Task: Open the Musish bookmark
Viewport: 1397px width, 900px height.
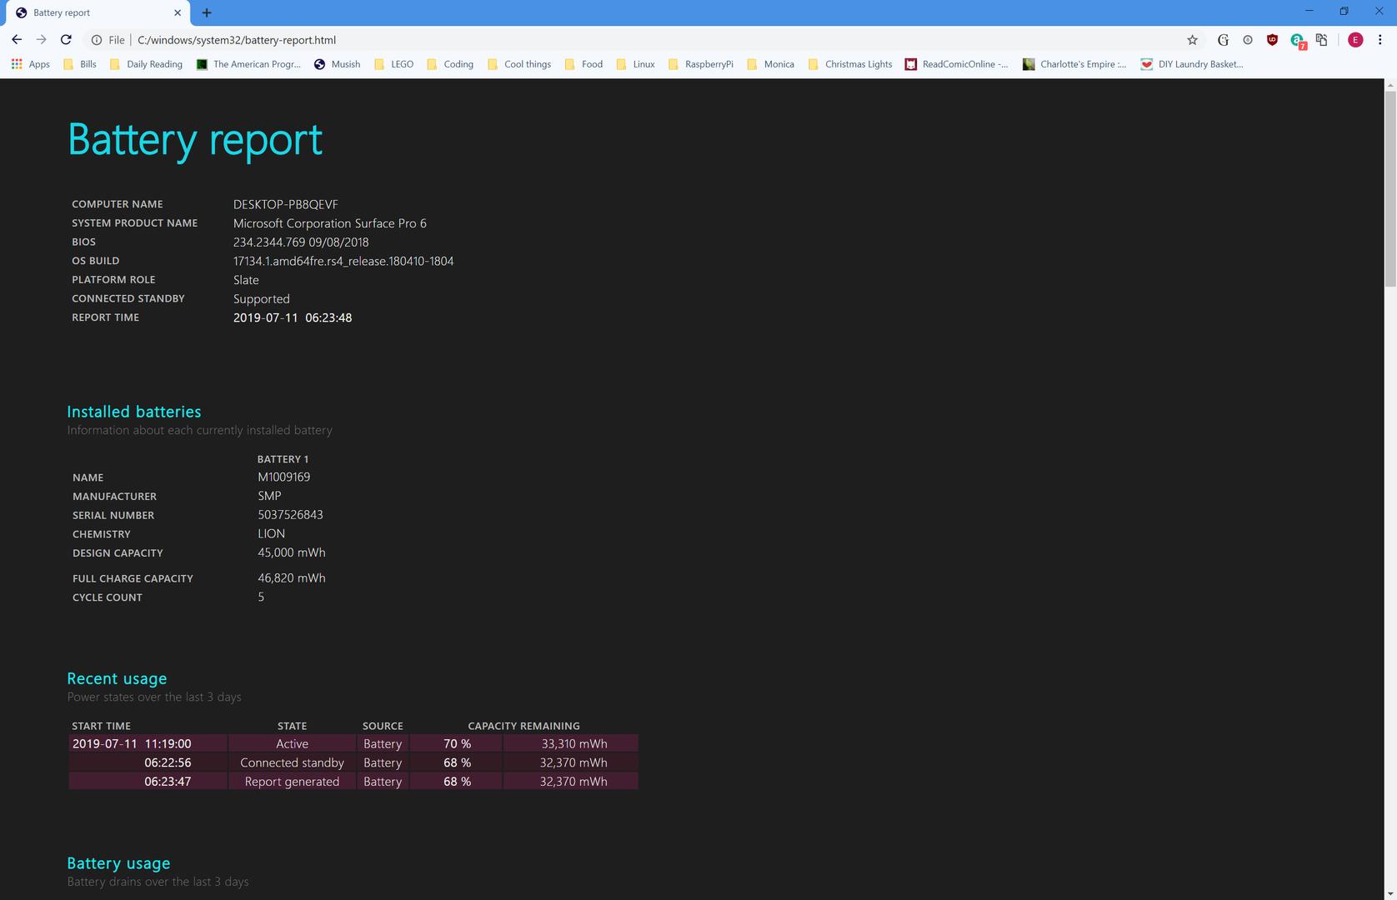Action: click(337, 64)
